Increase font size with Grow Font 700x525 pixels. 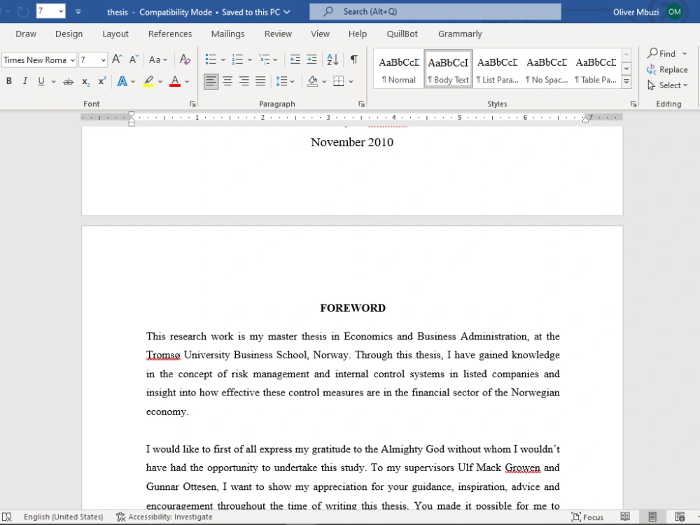117,59
